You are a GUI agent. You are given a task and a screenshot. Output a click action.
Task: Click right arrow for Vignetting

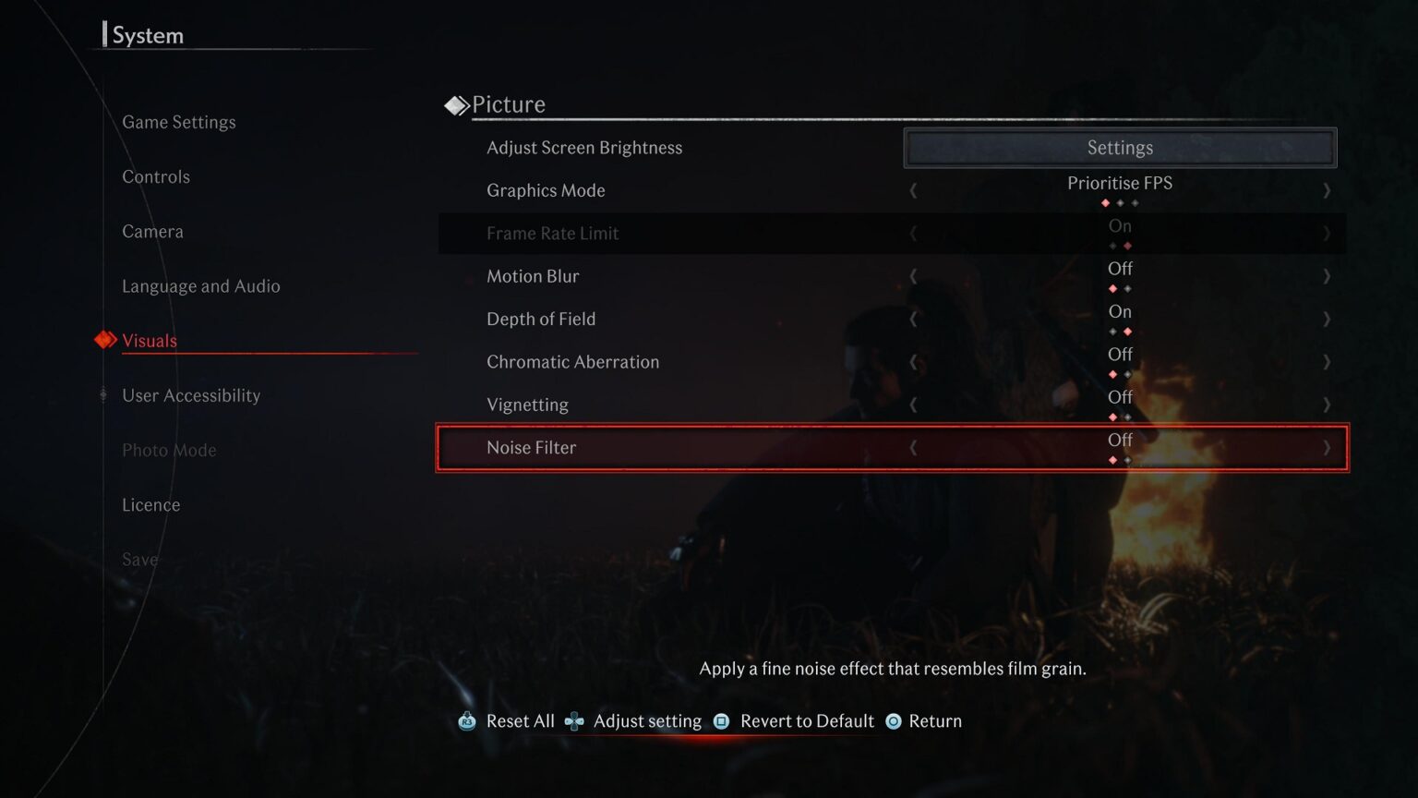[x=1327, y=405]
